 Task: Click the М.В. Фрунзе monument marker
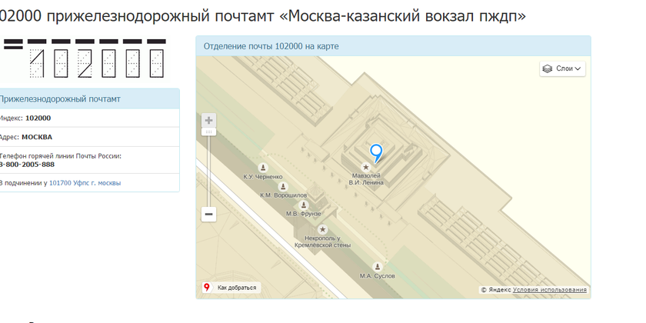pyautogui.click(x=304, y=205)
